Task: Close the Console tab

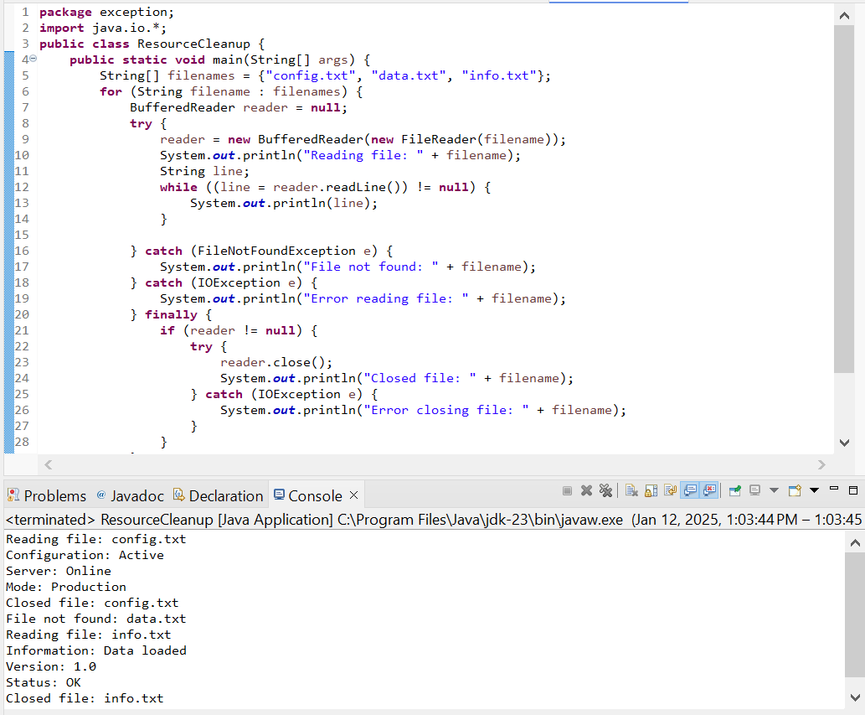Action: tap(353, 495)
